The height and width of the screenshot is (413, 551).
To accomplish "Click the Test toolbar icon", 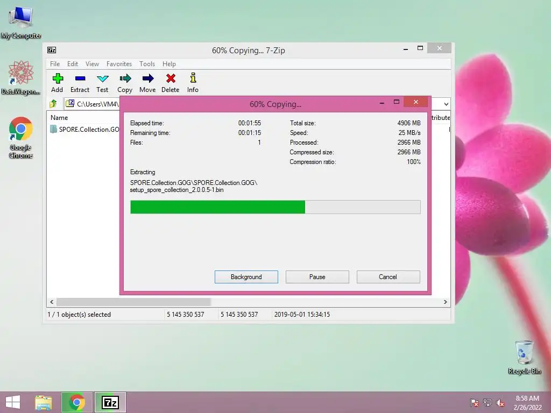I will 102,79.
